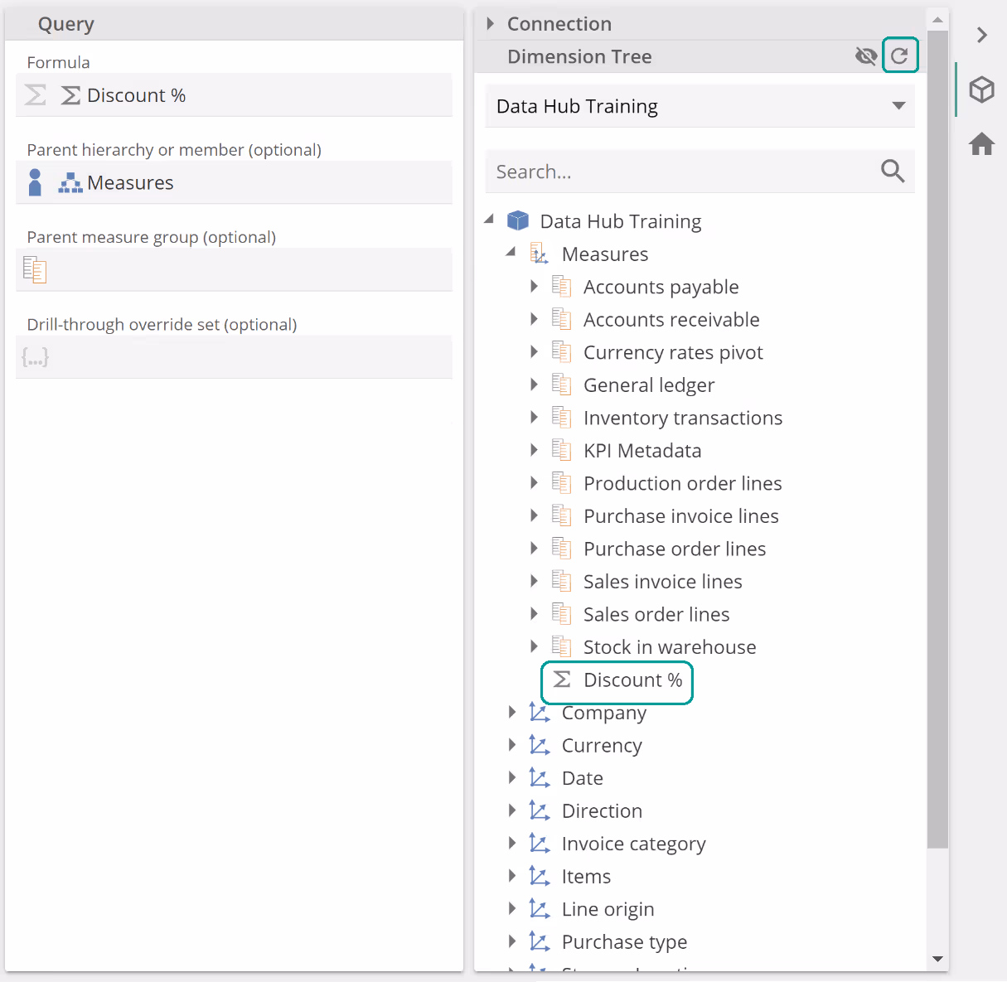Viewport: 1007px width, 982px height.
Task: Collapse the Measures tree node
Action: [x=511, y=252]
